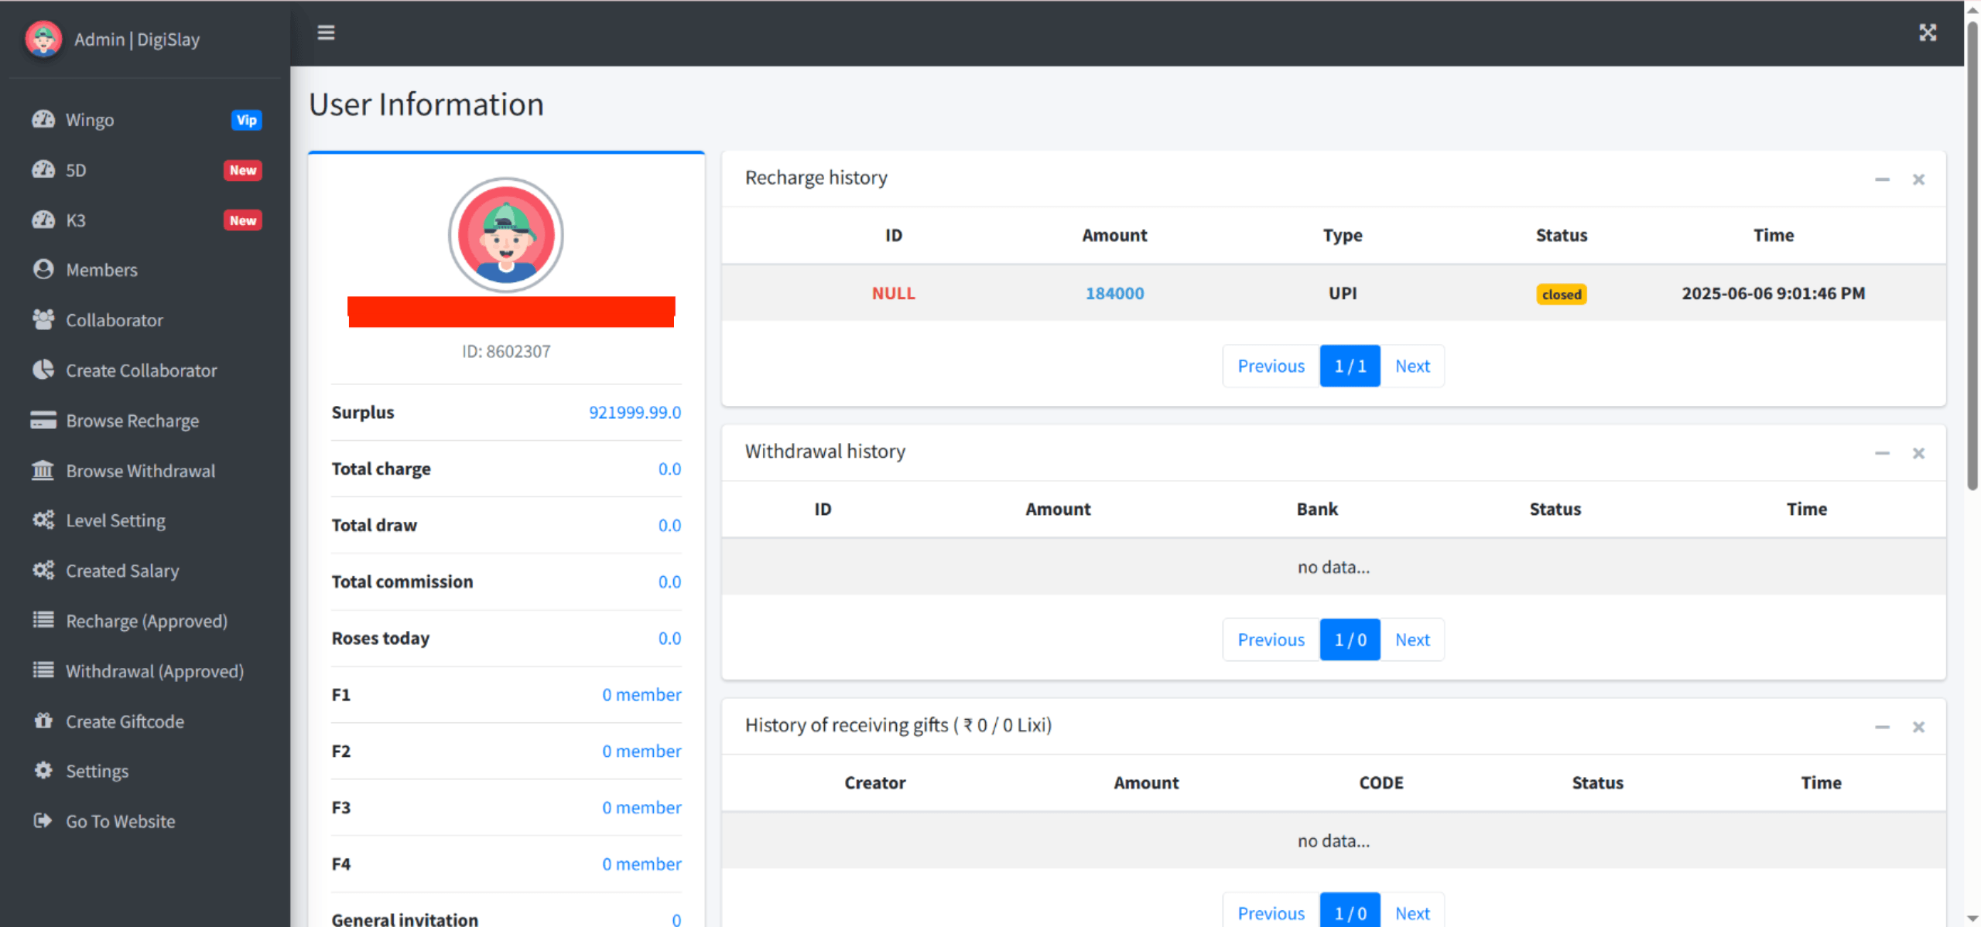Viewport: 1981px width, 927px height.
Task: Click Previous in Withdrawal history pagination
Action: [1271, 639]
